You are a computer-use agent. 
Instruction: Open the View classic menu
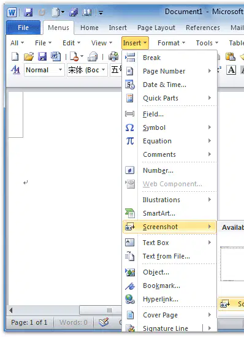102,43
